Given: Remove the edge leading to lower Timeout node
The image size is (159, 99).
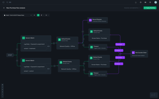Looking at the screenshot, I should (84, 70).
